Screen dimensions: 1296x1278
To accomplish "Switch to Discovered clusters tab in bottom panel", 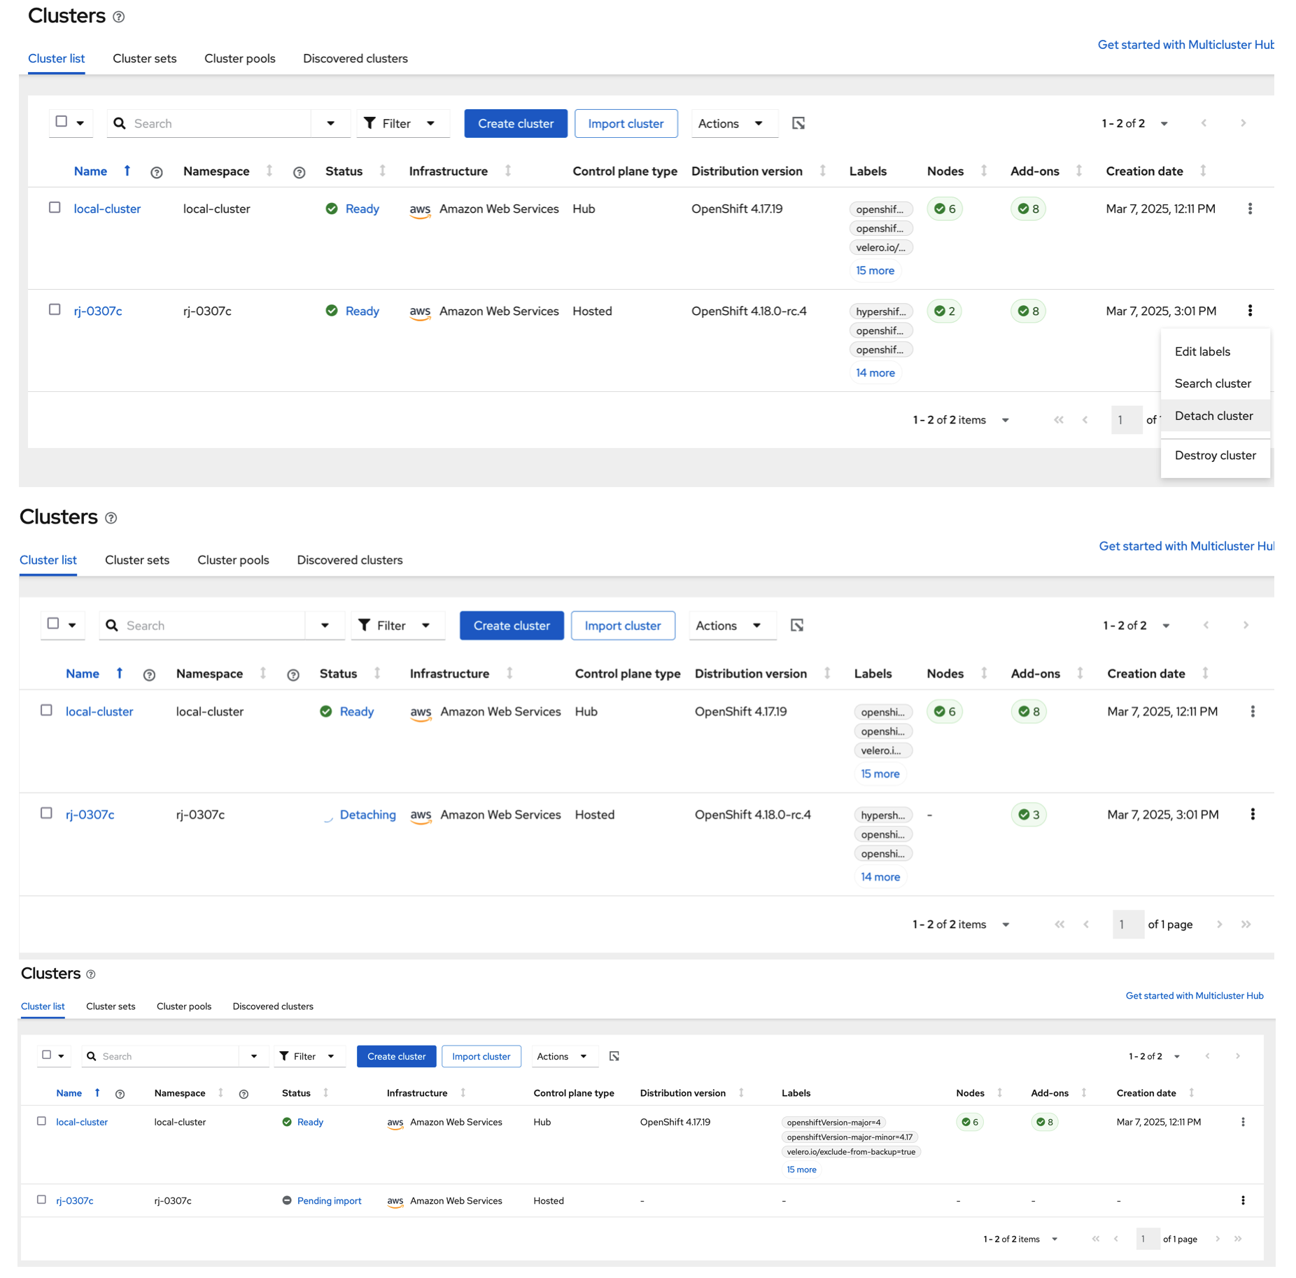I will 273,1006.
